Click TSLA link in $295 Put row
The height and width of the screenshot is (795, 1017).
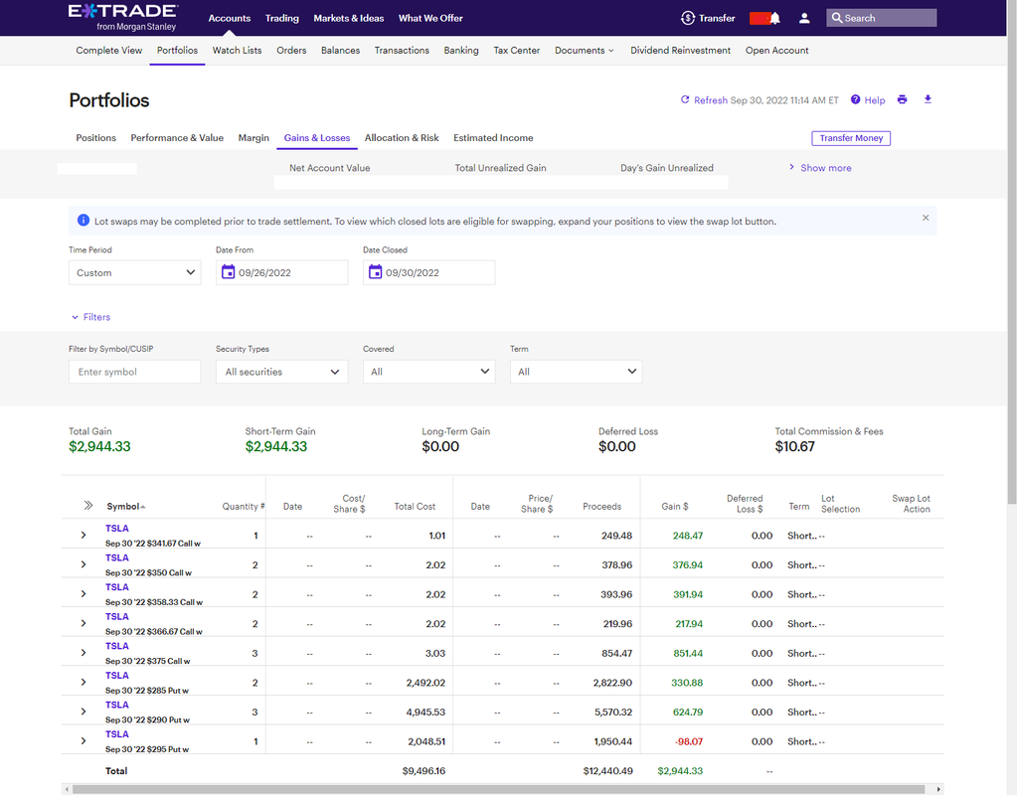(x=116, y=734)
